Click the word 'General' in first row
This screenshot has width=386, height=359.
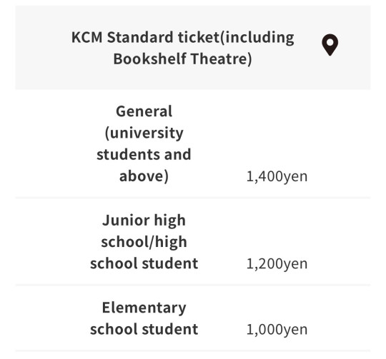144,111
